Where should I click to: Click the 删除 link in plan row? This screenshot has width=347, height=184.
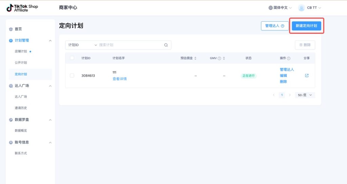click(283, 81)
